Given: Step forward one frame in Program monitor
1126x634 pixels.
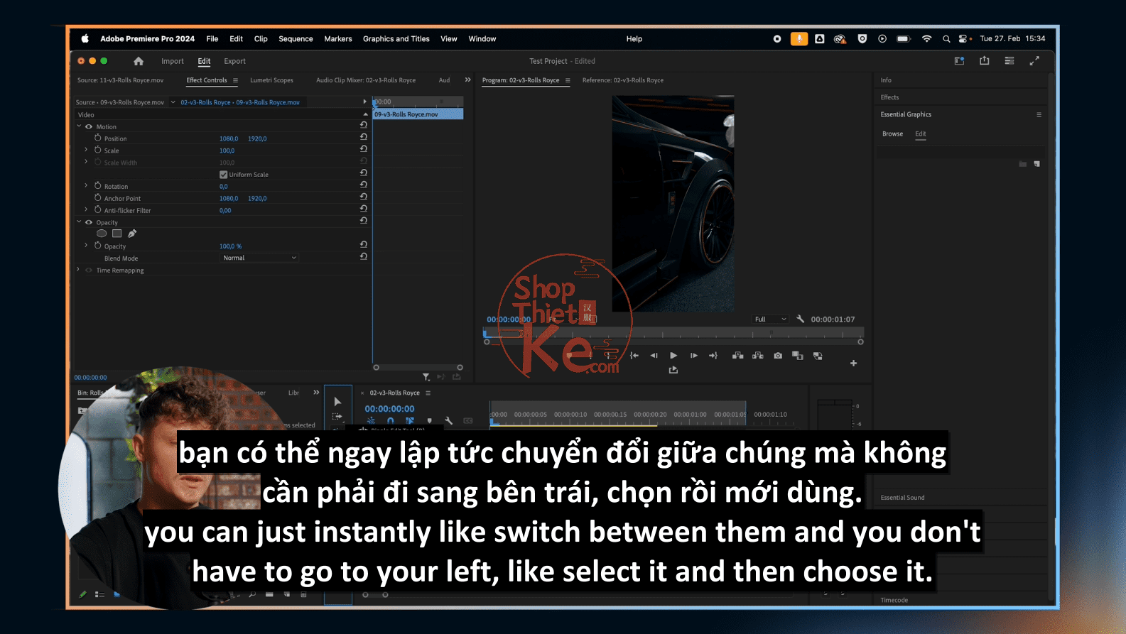Looking at the screenshot, I should 693,356.
